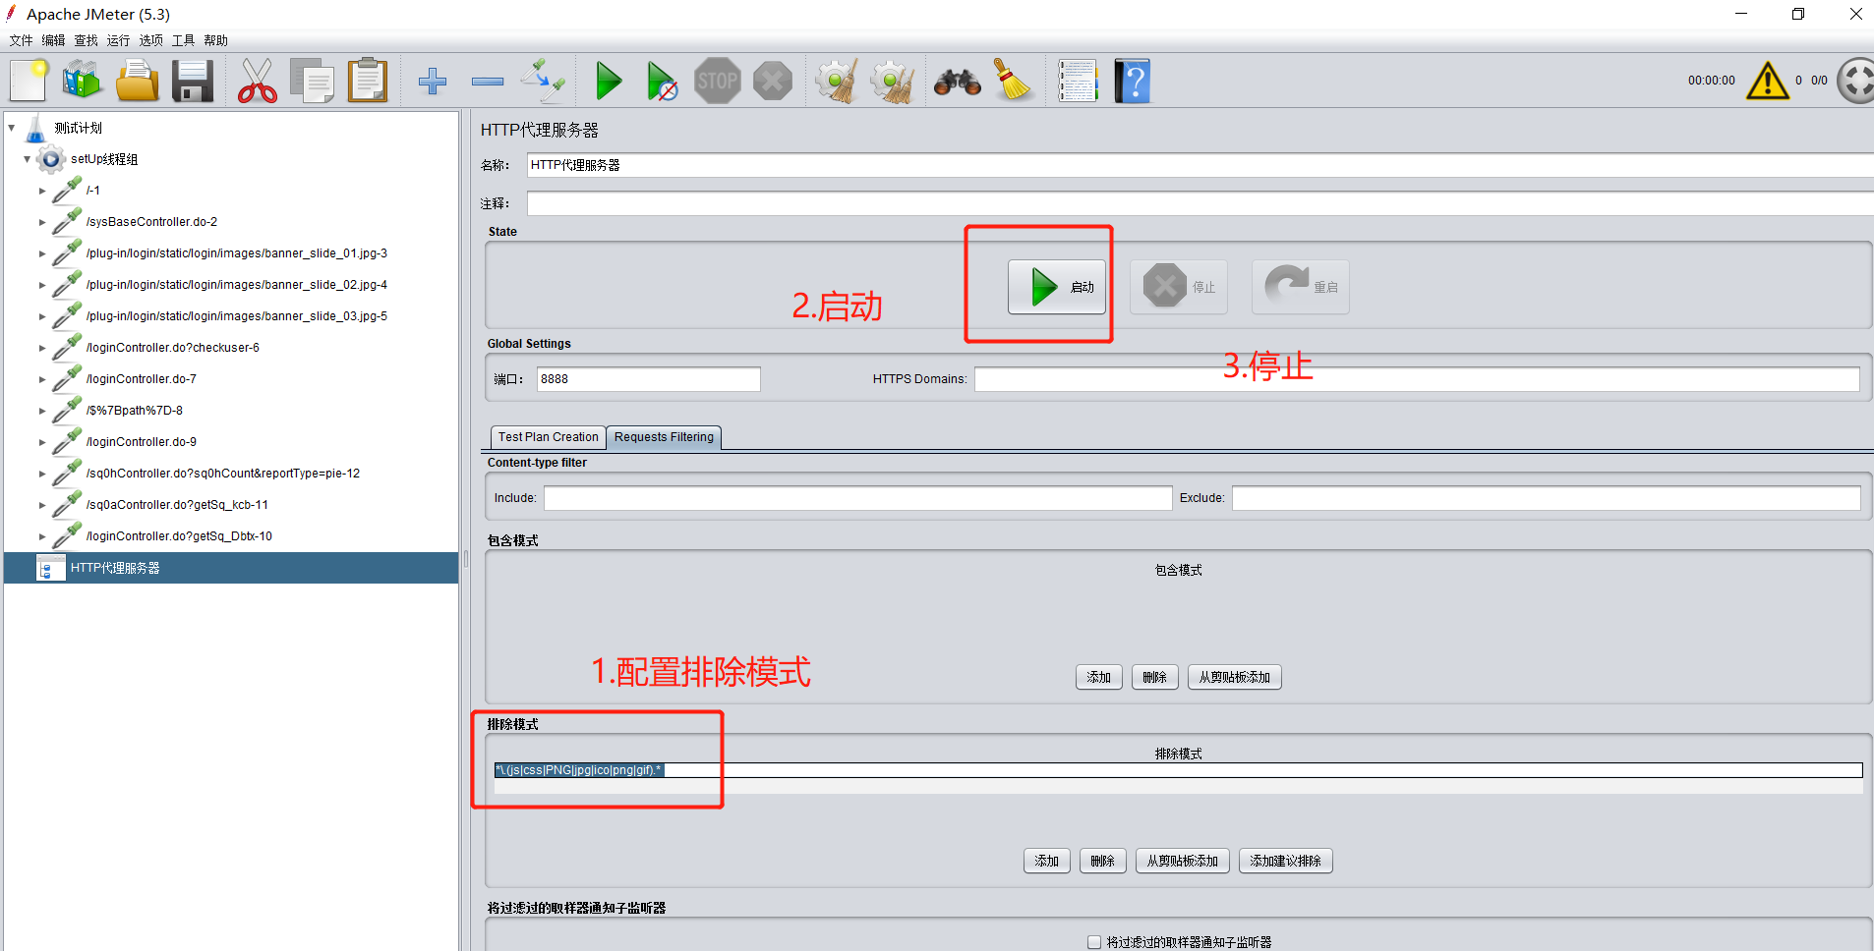
Task: Click Start no pauses toolbar icon
Action: 662,81
